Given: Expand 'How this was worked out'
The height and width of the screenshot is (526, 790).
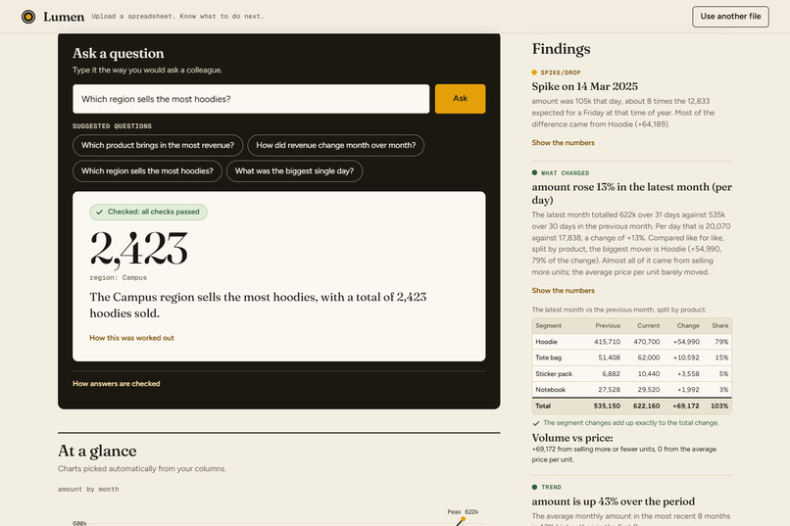Looking at the screenshot, I should 131,338.
